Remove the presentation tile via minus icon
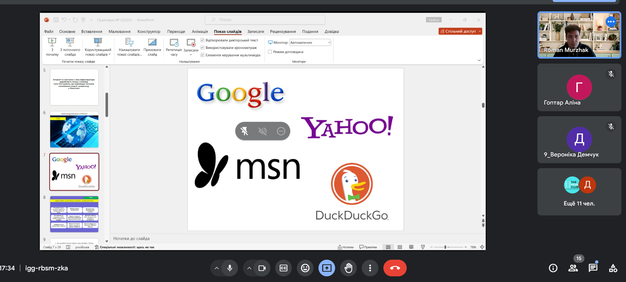The width and height of the screenshot is (626, 282). 281,131
